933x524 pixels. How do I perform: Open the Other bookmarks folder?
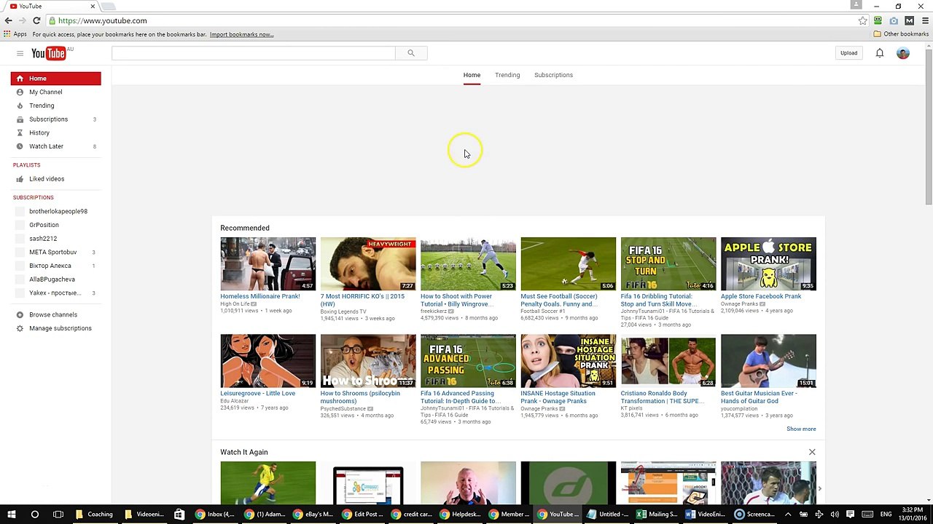click(x=901, y=34)
